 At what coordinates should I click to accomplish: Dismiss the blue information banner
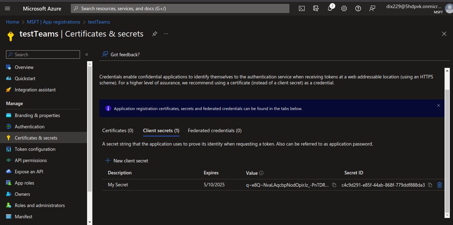pyautogui.click(x=439, y=105)
